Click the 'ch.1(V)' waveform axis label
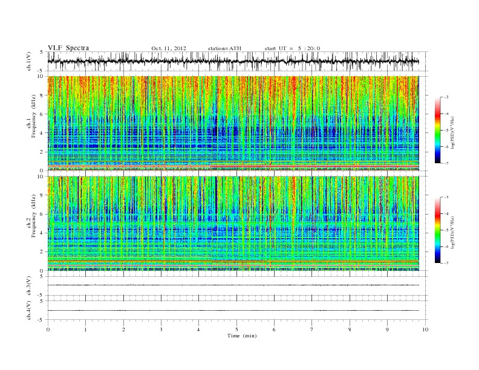The width and height of the screenshot is (479, 370). coord(28,61)
